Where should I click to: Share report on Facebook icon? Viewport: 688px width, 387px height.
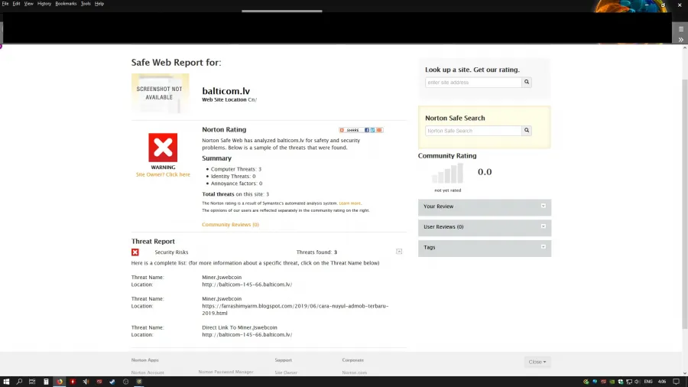[x=367, y=130]
